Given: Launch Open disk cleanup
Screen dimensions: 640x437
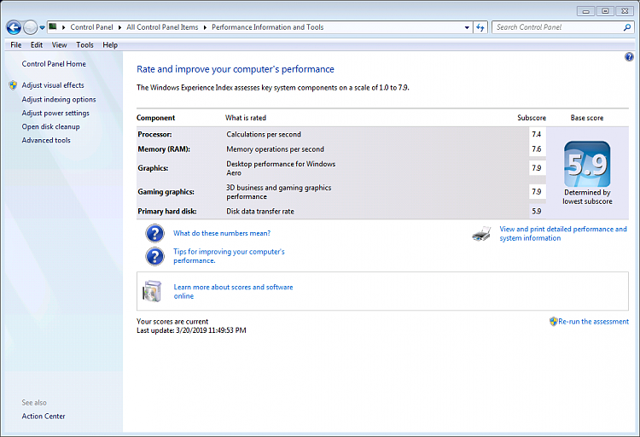Looking at the screenshot, I should click(x=50, y=126).
